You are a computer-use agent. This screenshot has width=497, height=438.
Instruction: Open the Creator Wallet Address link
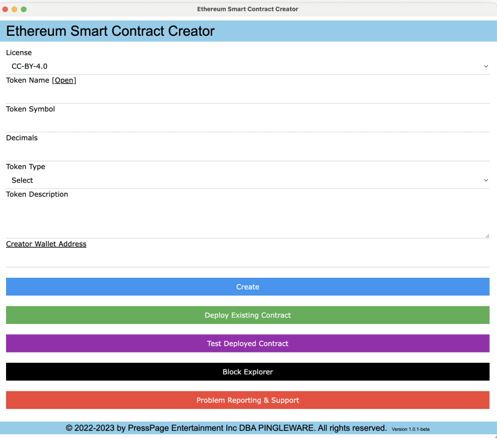[46, 244]
